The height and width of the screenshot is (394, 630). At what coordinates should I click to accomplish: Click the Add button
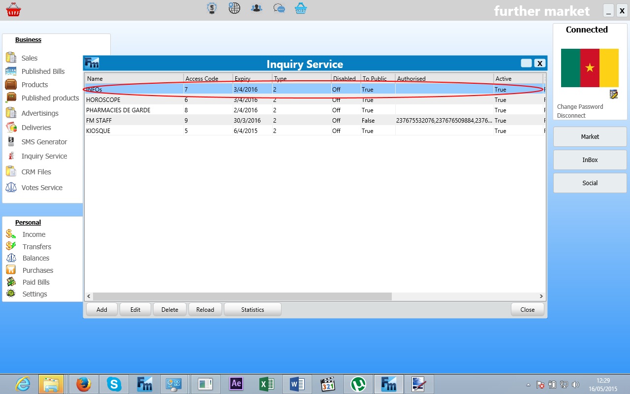(102, 309)
